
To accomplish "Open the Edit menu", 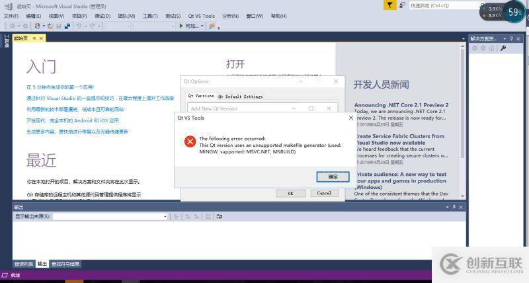I will pos(34,16).
